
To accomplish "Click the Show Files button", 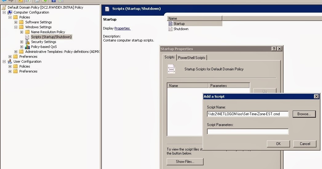I will [x=185, y=162].
